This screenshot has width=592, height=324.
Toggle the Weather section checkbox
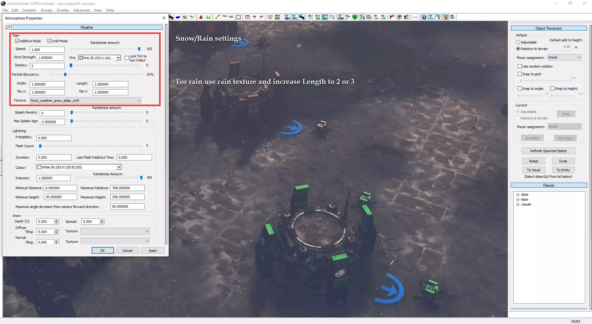tap(8, 27)
